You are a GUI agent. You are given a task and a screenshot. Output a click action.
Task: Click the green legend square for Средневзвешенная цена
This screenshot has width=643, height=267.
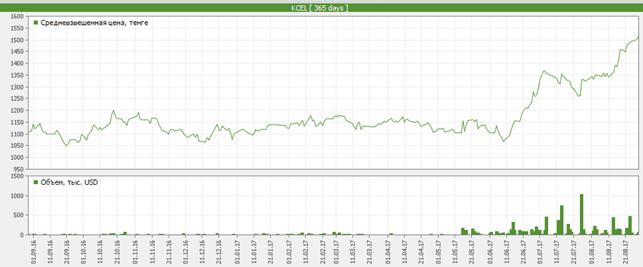(36, 23)
